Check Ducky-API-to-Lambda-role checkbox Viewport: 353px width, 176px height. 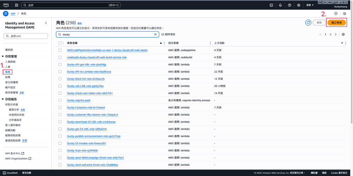tap(60, 72)
